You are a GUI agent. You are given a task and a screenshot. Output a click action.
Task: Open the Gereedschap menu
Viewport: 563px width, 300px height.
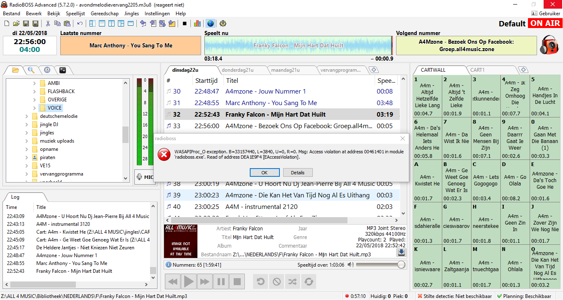(x=105, y=14)
